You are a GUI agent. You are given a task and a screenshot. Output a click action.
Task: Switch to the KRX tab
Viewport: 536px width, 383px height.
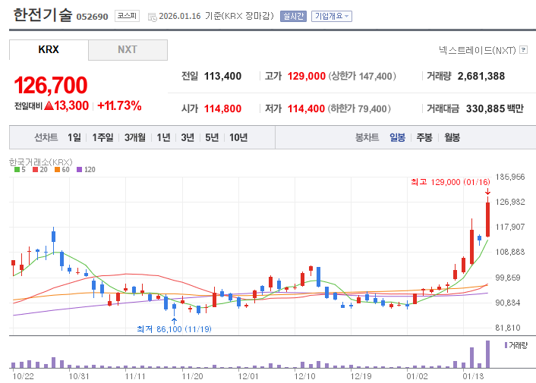(x=49, y=49)
